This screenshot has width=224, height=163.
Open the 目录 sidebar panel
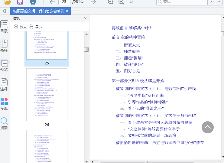coord(4,27)
